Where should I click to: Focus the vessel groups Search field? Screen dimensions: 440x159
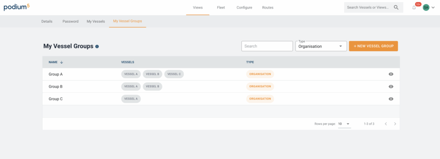coord(267,46)
